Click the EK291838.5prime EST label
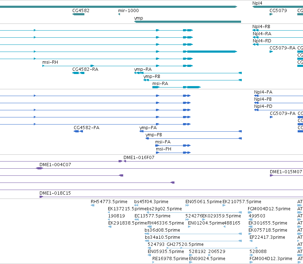The height and width of the screenshot is (264, 303). pyautogui.click(x=127, y=223)
